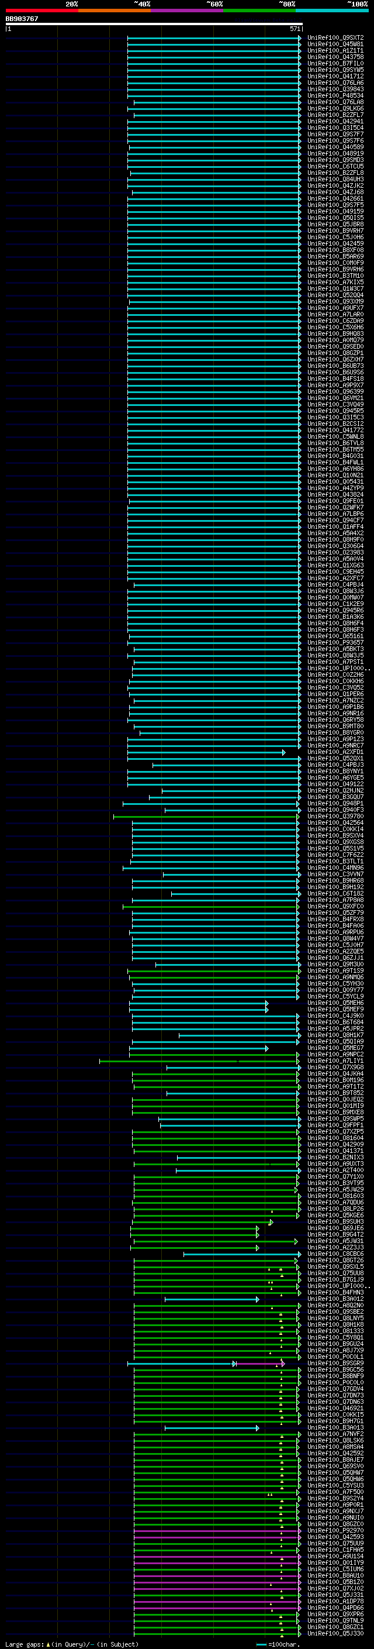This screenshot has height=1649, width=374.
Task: Select hit label UniRef100_Q93XM9
Action: coord(335,301)
